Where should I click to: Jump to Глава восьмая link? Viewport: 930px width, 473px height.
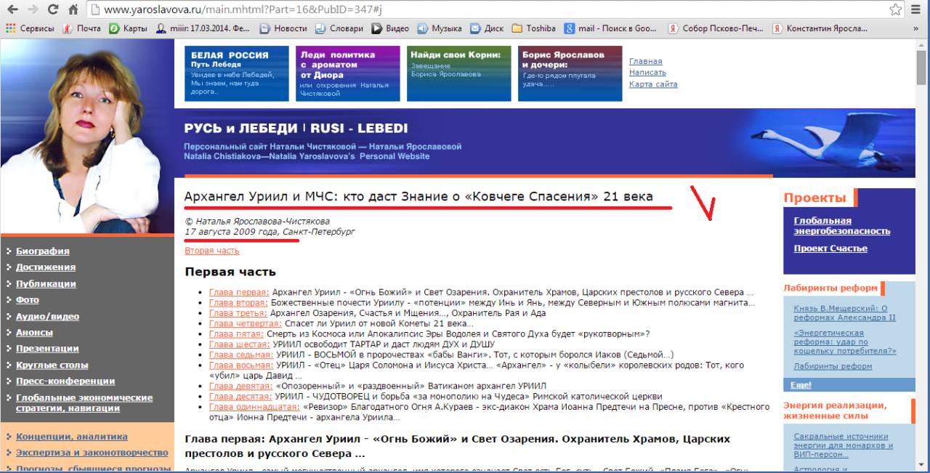(x=241, y=365)
